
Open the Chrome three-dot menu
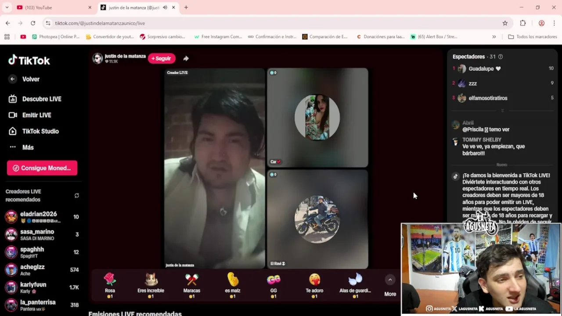point(554,23)
